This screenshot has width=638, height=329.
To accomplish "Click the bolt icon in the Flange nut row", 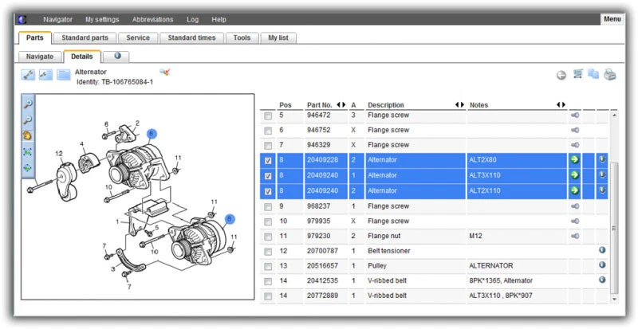I will pyautogui.click(x=575, y=236).
